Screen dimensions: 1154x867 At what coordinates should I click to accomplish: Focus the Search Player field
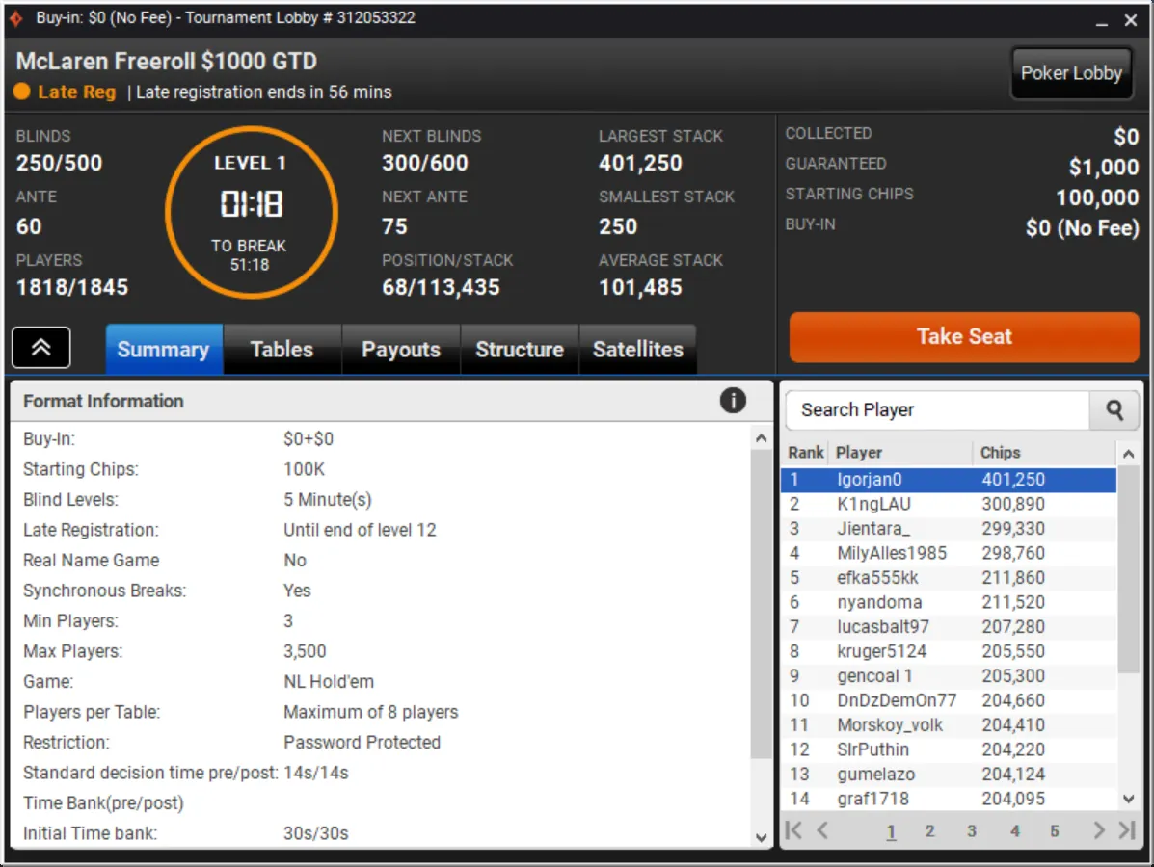click(935, 410)
